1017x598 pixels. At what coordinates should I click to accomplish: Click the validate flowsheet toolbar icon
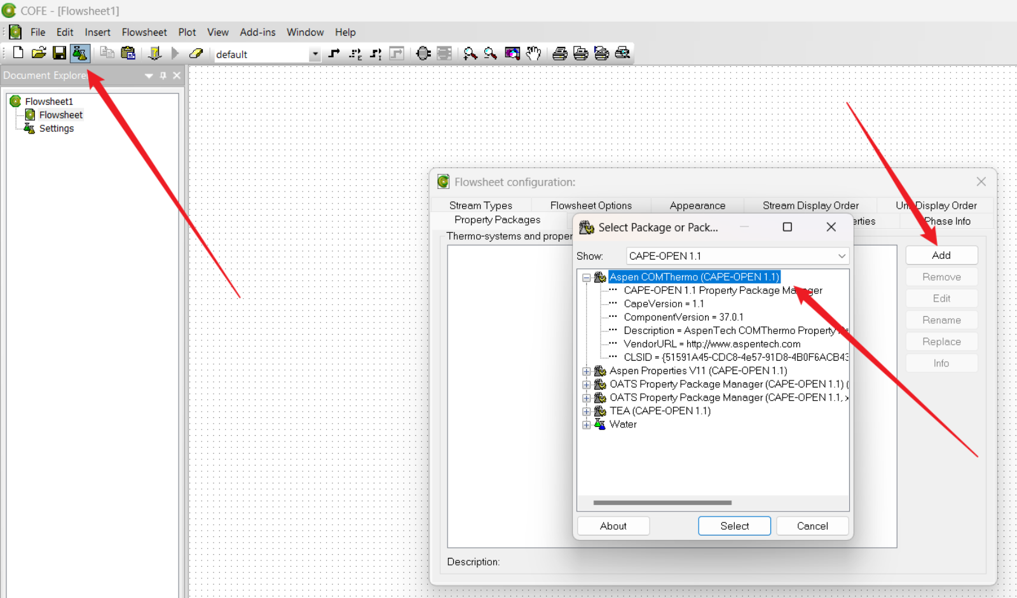154,53
